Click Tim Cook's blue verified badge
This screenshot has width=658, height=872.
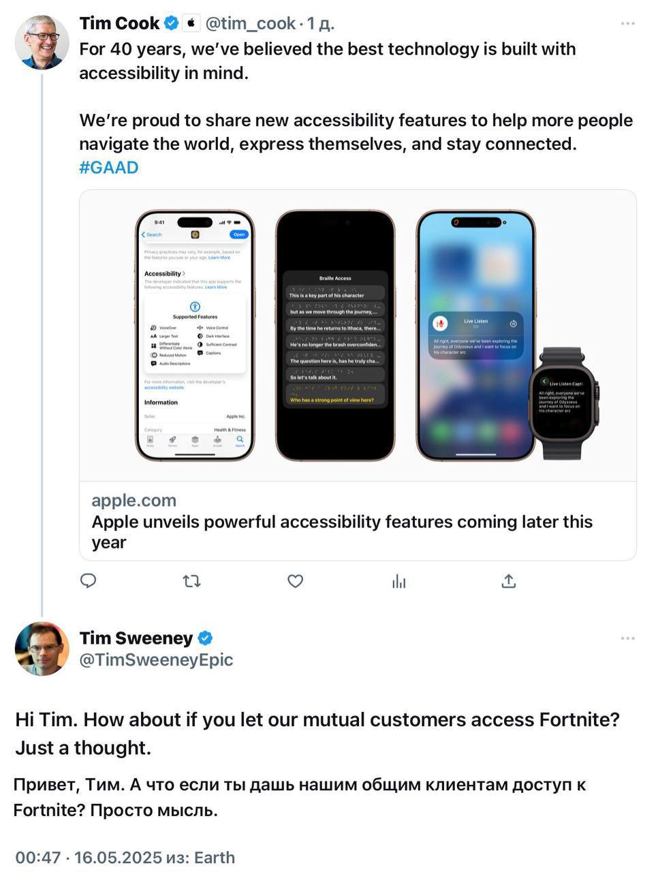tap(172, 24)
